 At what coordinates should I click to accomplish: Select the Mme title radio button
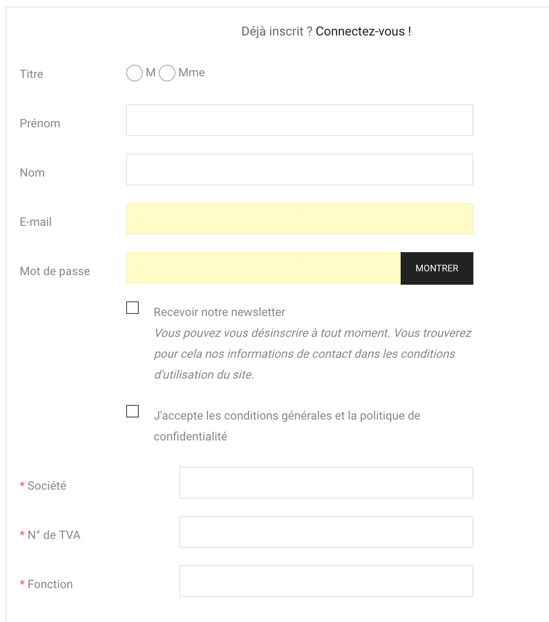[x=167, y=73]
